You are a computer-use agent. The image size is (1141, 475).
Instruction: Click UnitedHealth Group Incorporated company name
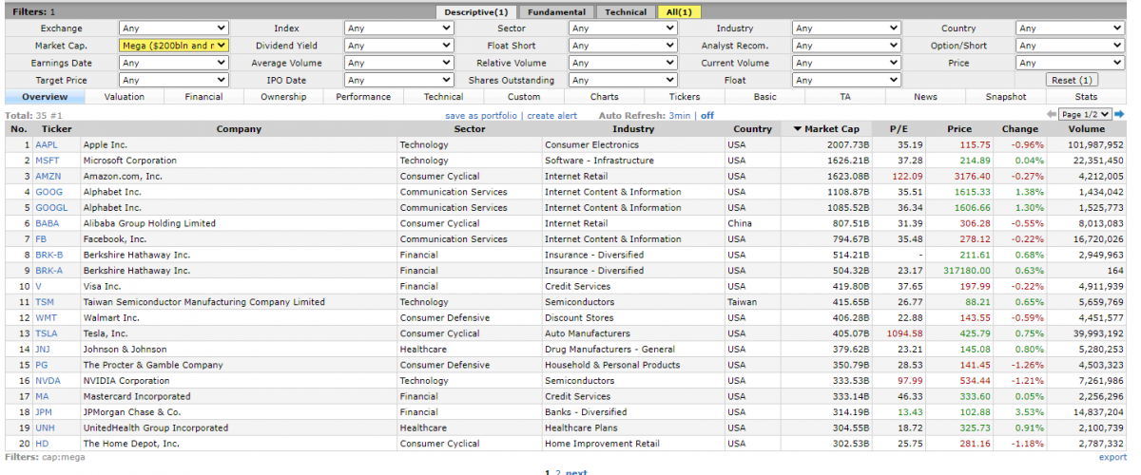click(x=156, y=427)
